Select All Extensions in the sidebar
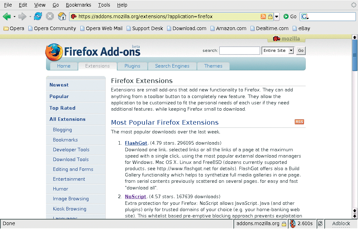The image size is (358, 229). coord(75,119)
